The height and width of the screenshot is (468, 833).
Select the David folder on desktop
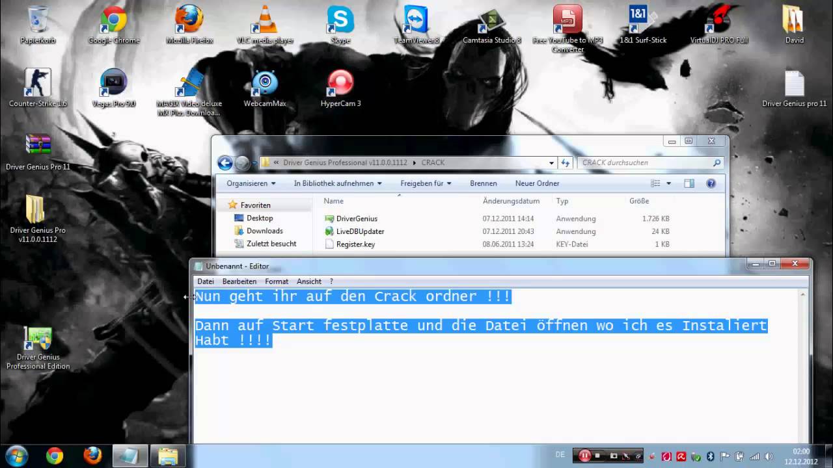tap(795, 25)
